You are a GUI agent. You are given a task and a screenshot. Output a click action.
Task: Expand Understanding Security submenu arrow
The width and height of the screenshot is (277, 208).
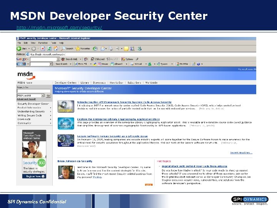pyautogui.click(x=50, y=111)
